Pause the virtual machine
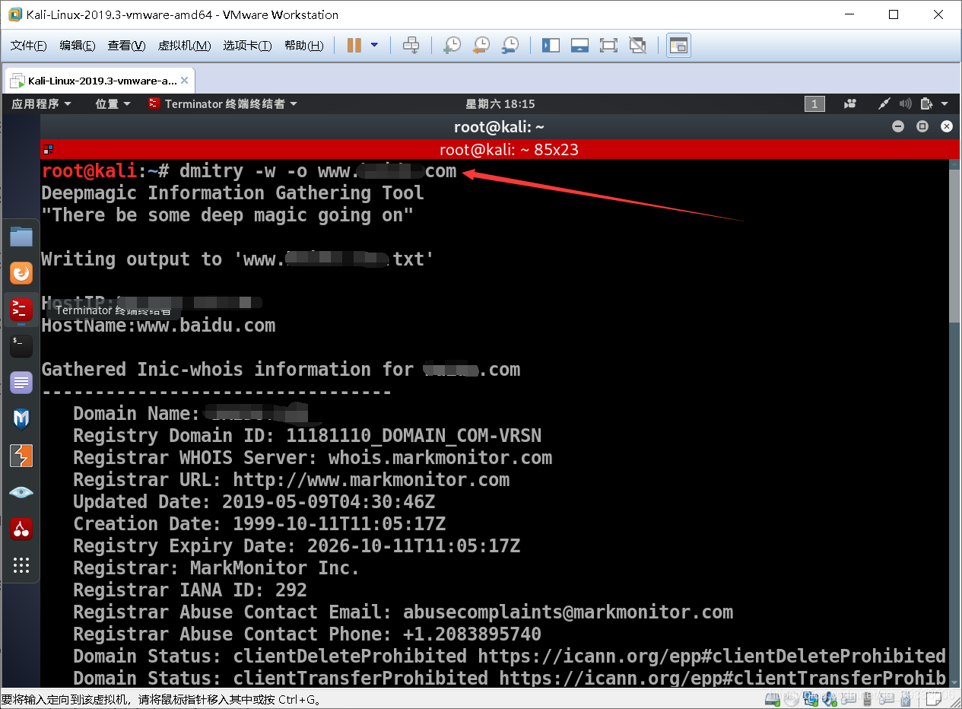Image resolution: width=962 pixels, height=709 pixels. click(354, 46)
